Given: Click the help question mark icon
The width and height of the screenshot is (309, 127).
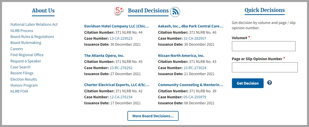Looking at the screenshot, I should click(269, 83).
